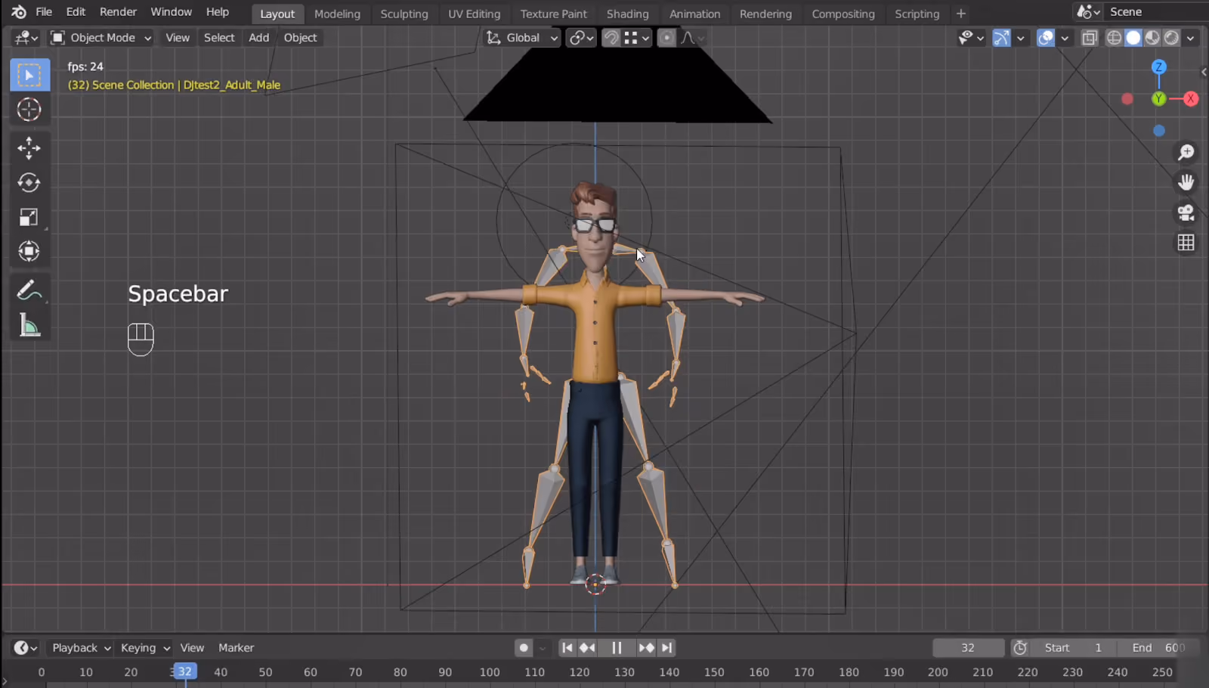1209x688 pixels.
Task: Choose the Move tool
Action: click(x=29, y=148)
